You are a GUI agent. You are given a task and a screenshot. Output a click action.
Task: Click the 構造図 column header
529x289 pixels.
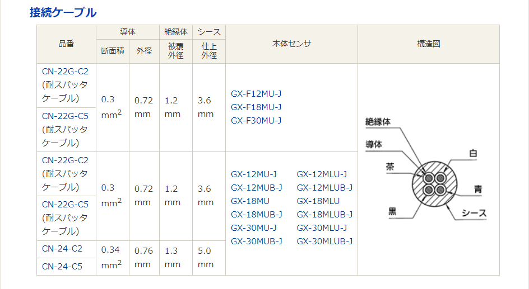(x=429, y=44)
